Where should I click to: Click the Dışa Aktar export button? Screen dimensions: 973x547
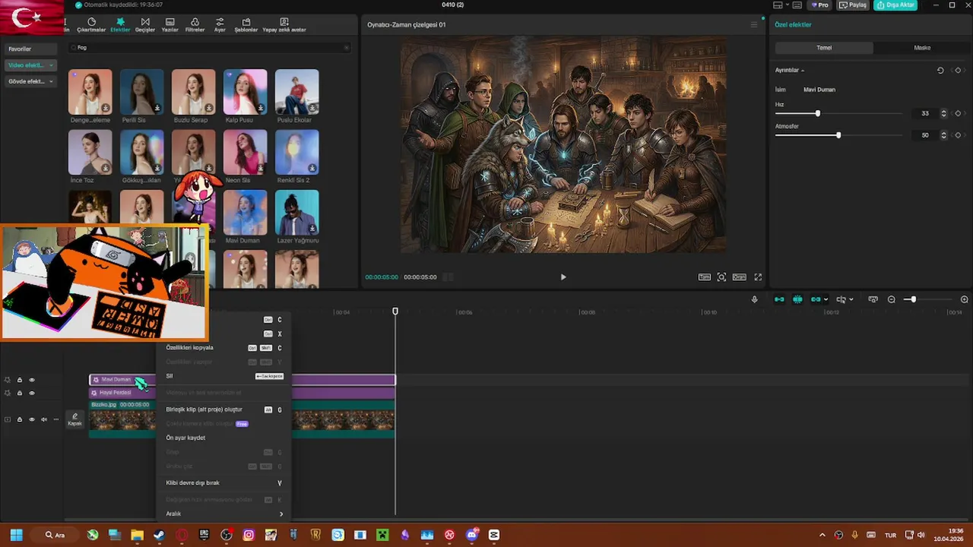pos(895,5)
